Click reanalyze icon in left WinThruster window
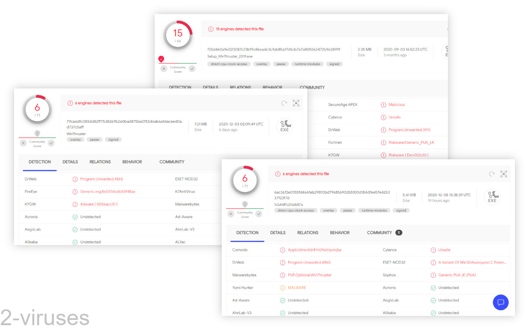This screenshot has width=529, height=330. [x=284, y=103]
